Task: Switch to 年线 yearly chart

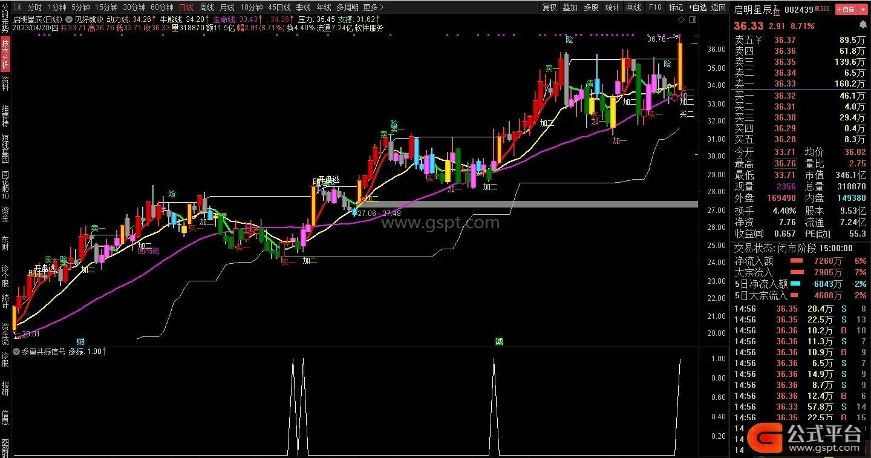Action: 324,7
